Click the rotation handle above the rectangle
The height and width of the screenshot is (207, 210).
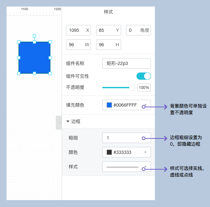[x=34, y=35]
